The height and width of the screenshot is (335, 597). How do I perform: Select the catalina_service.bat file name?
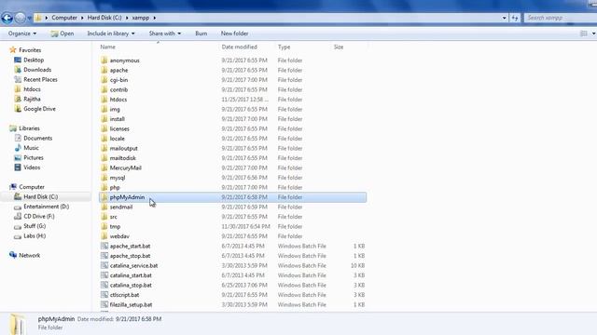pos(133,265)
